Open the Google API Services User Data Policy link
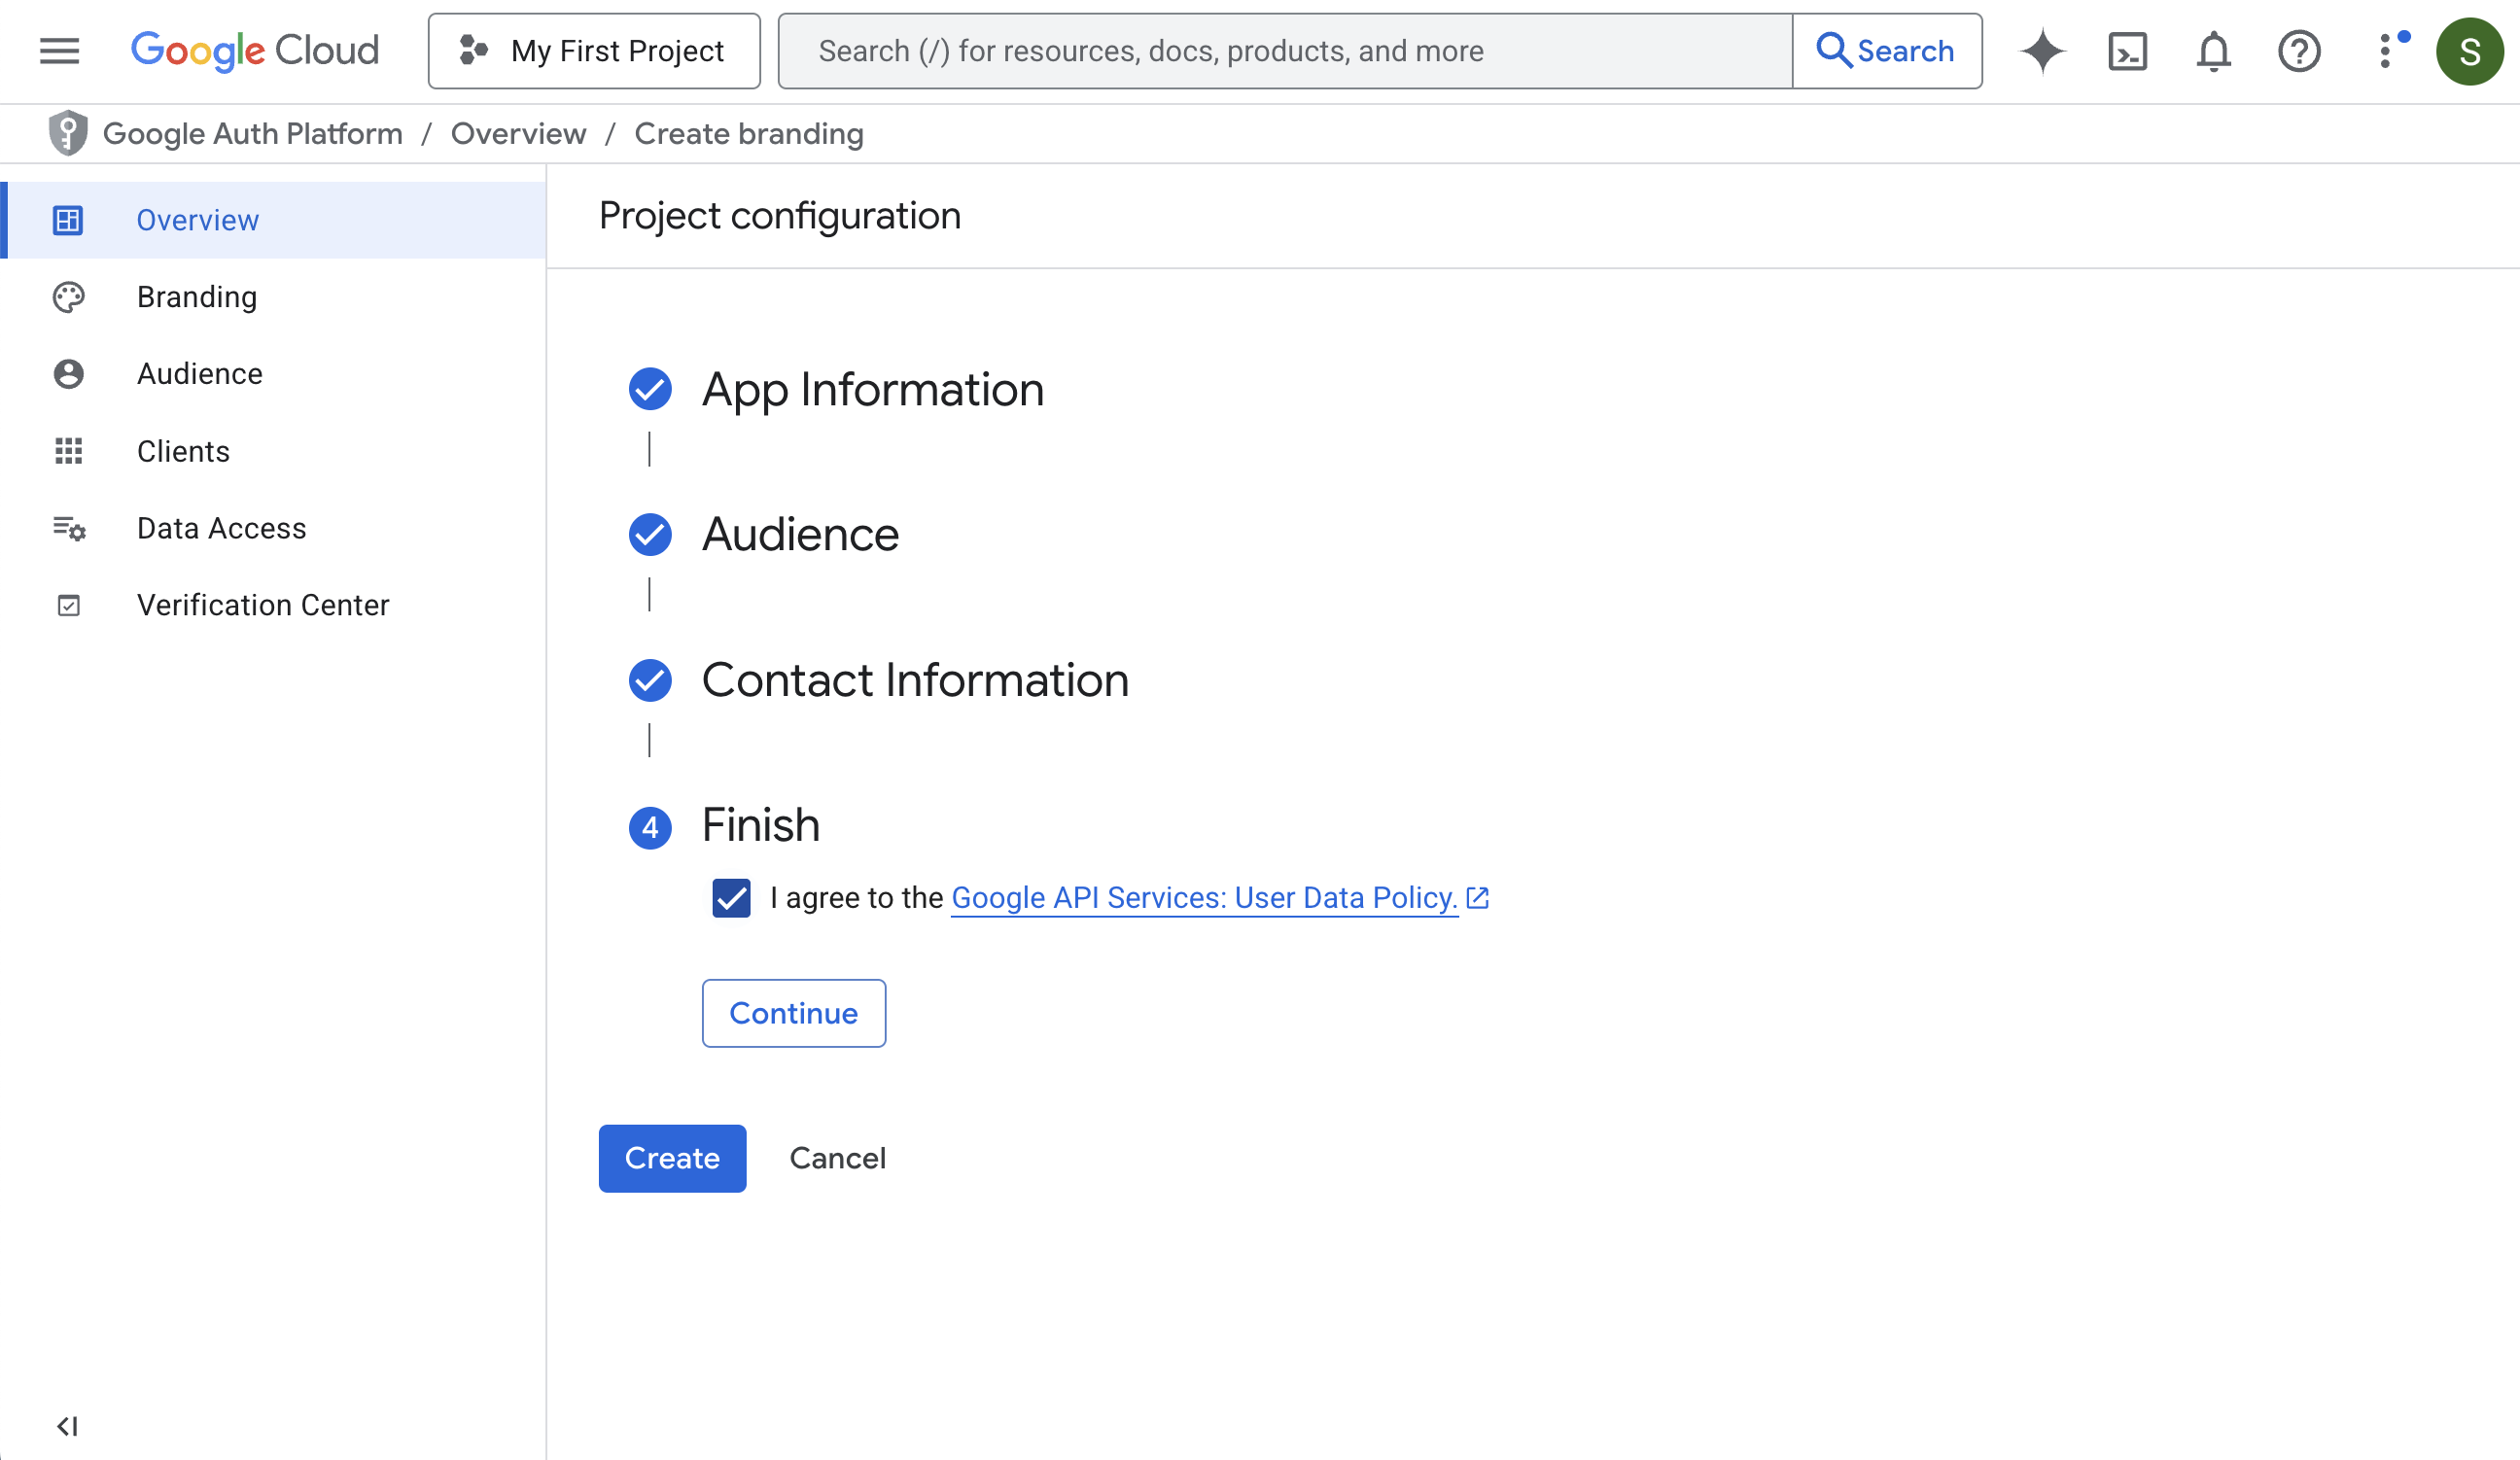2520x1460 pixels. coord(1203,898)
